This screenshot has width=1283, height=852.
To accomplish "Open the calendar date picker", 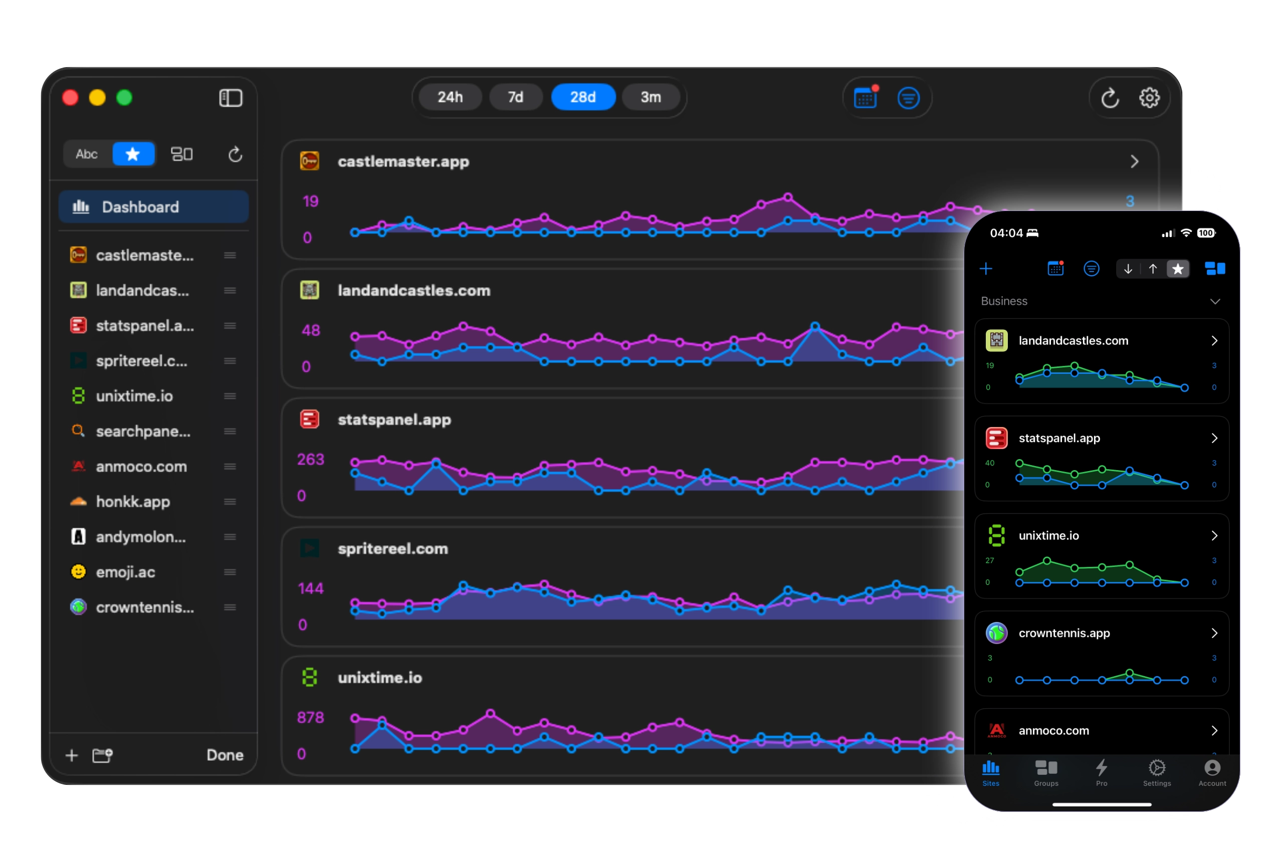I will click(865, 98).
